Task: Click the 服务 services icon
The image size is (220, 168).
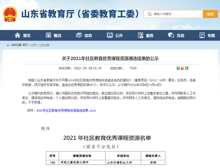Action: (141, 35)
